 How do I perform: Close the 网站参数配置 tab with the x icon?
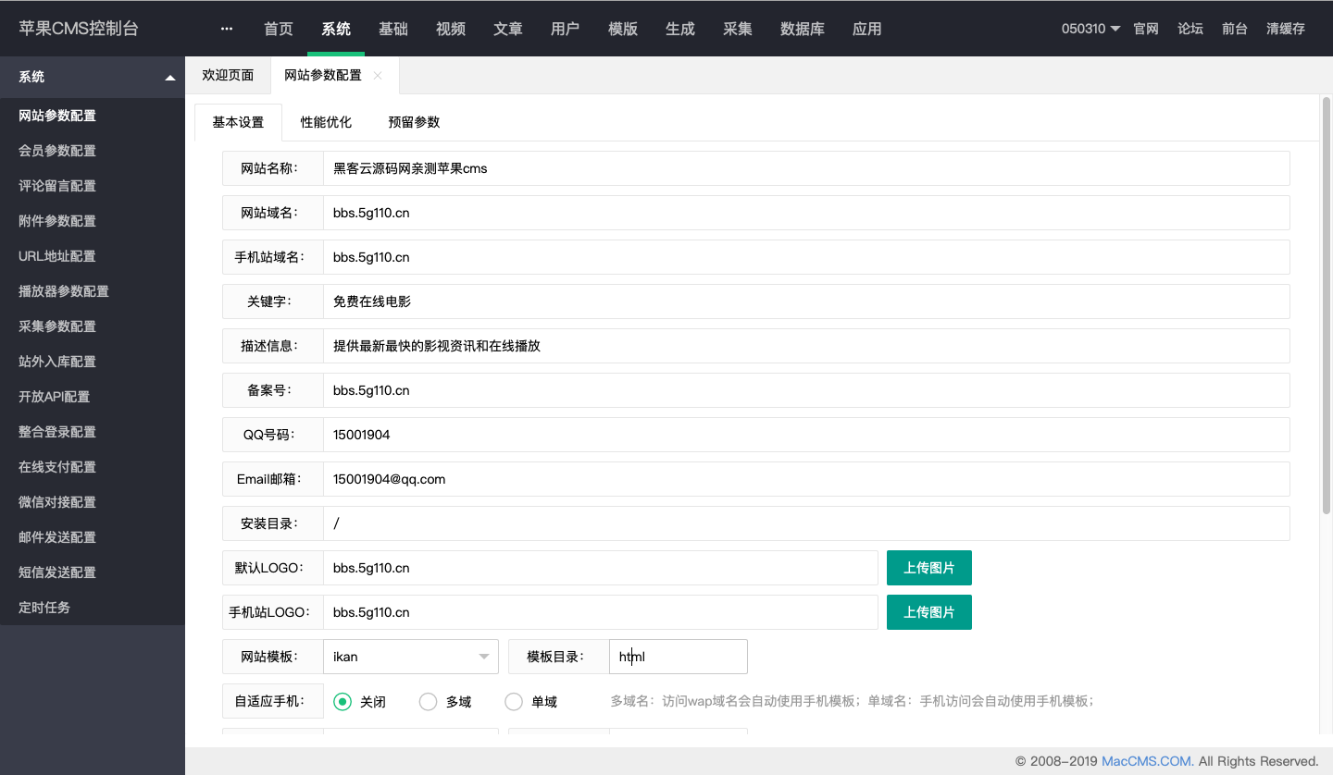[378, 76]
